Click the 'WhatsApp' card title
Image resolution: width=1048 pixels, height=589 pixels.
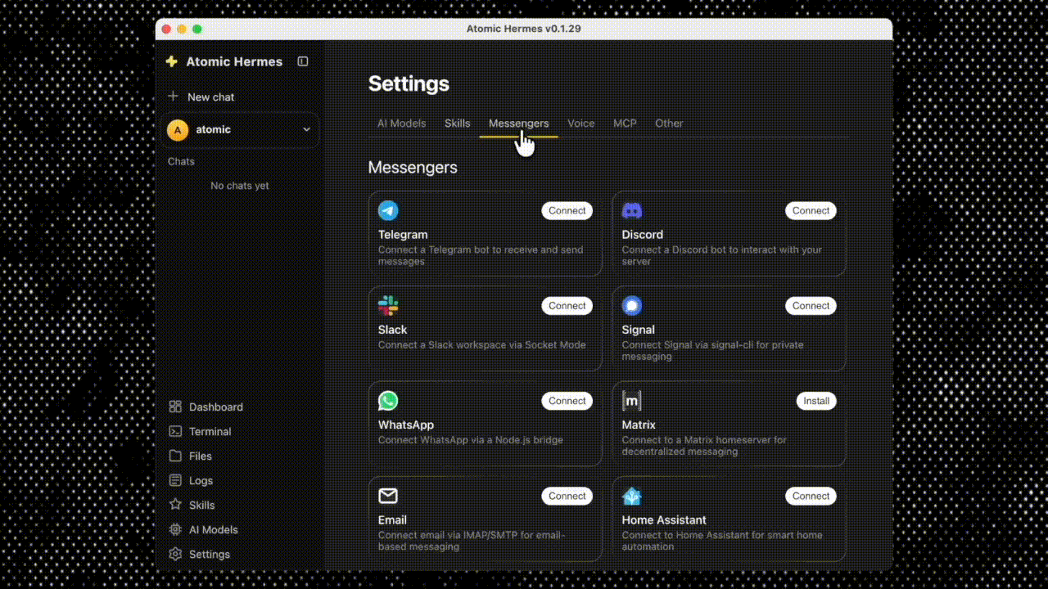pyautogui.click(x=406, y=425)
